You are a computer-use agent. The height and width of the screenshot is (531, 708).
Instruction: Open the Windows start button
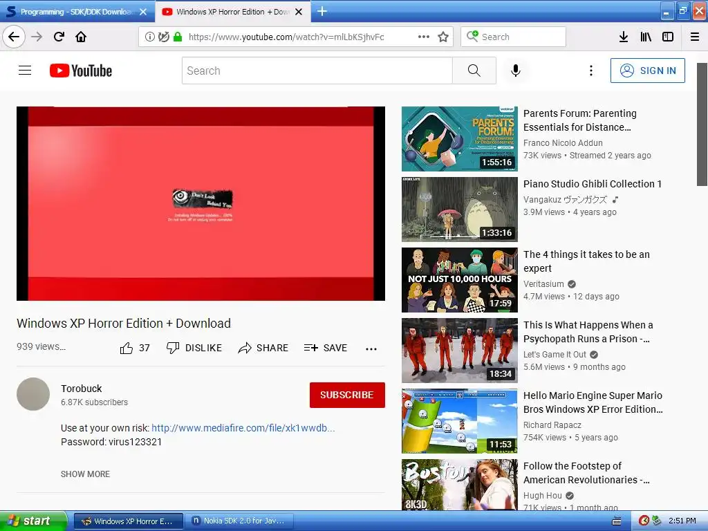click(x=32, y=521)
